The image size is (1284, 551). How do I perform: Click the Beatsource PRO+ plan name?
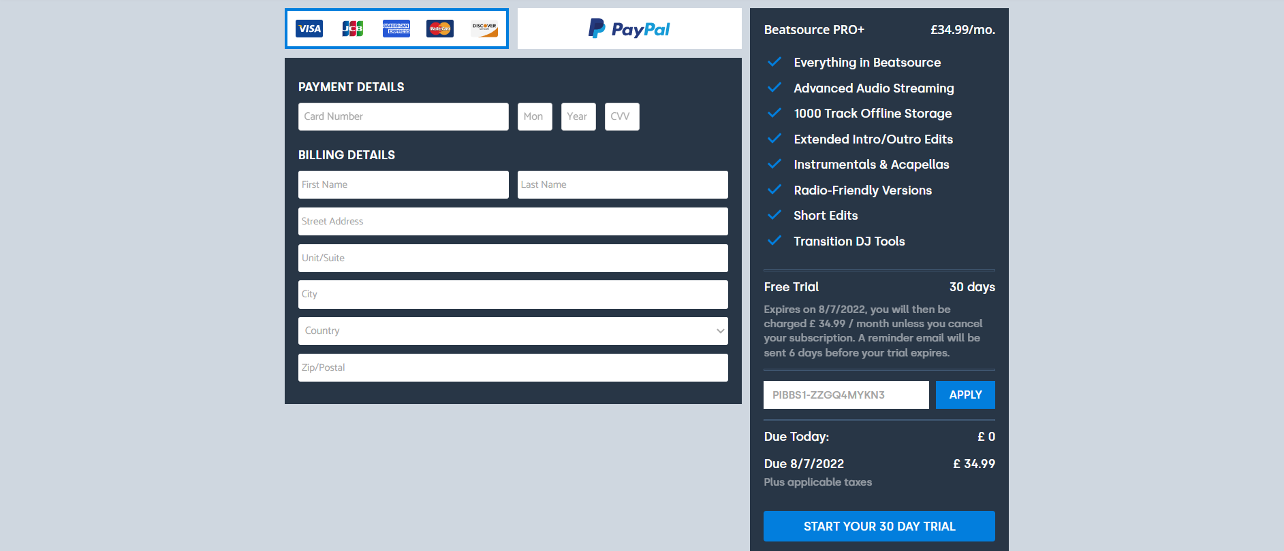(x=814, y=30)
